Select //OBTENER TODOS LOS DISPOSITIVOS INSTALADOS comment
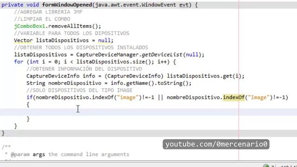Viewport: 297px width, 167px height. click(x=81, y=47)
